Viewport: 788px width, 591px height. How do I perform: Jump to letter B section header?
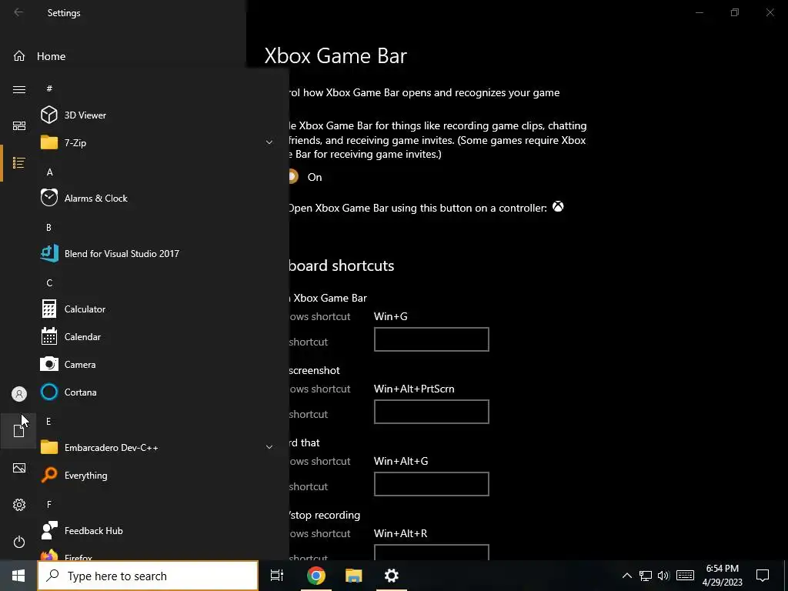pos(48,227)
